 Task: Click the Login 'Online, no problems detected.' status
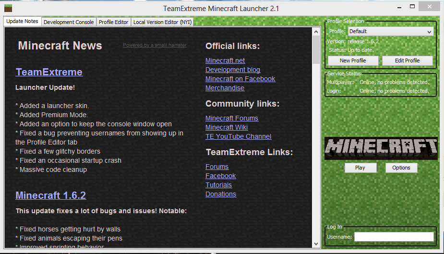pyautogui.click(x=394, y=91)
